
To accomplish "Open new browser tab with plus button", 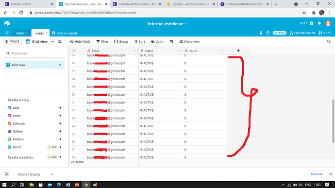I will [277, 4].
